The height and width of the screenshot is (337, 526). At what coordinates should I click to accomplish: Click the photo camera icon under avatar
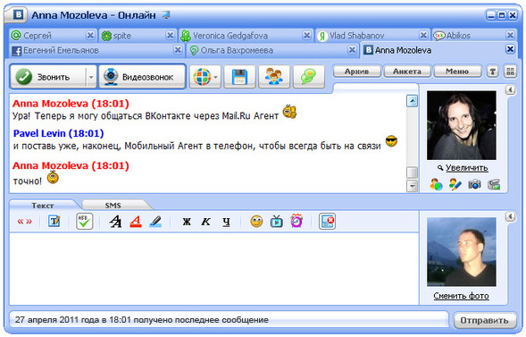pyautogui.click(x=474, y=184)
